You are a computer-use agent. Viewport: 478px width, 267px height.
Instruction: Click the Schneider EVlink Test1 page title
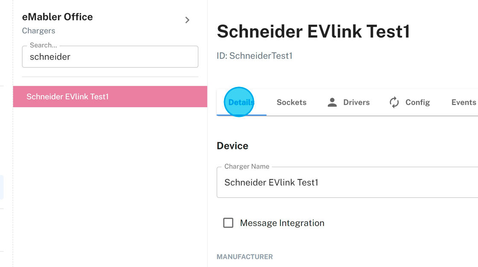click(x=313, y=32)
